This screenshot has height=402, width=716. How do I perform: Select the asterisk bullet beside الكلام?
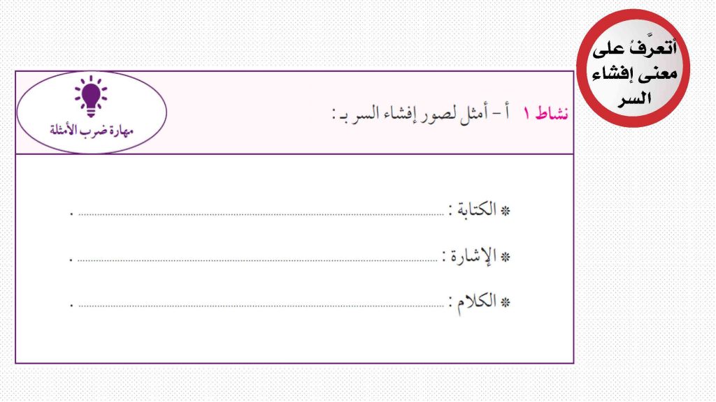click(505, 302)
